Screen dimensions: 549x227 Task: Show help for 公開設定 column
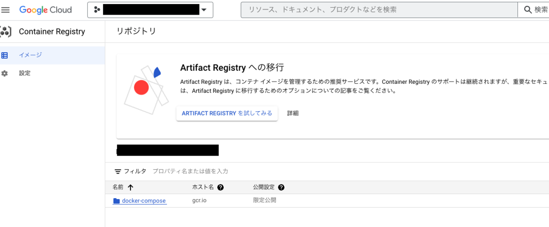pyautogui.click(x=281, y=187)
